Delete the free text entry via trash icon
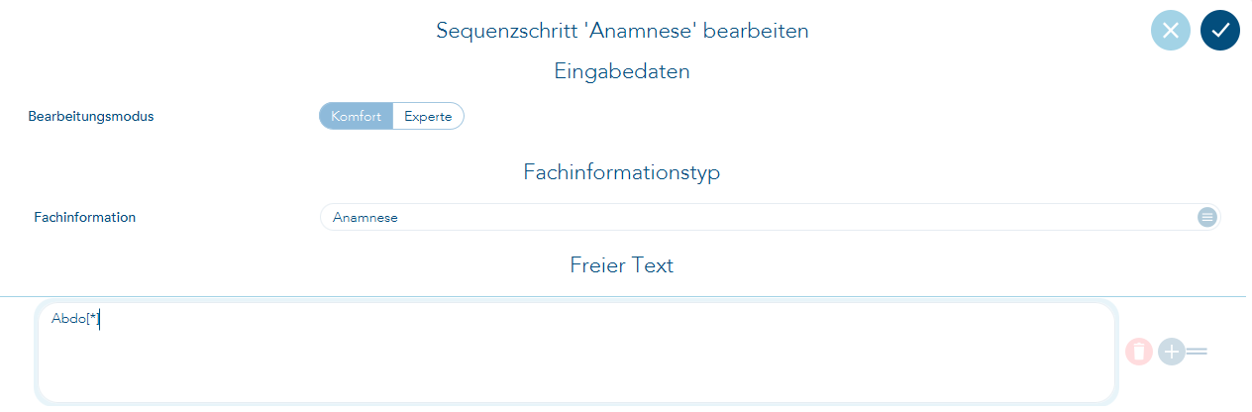1252x412 pixels. 1139,351
